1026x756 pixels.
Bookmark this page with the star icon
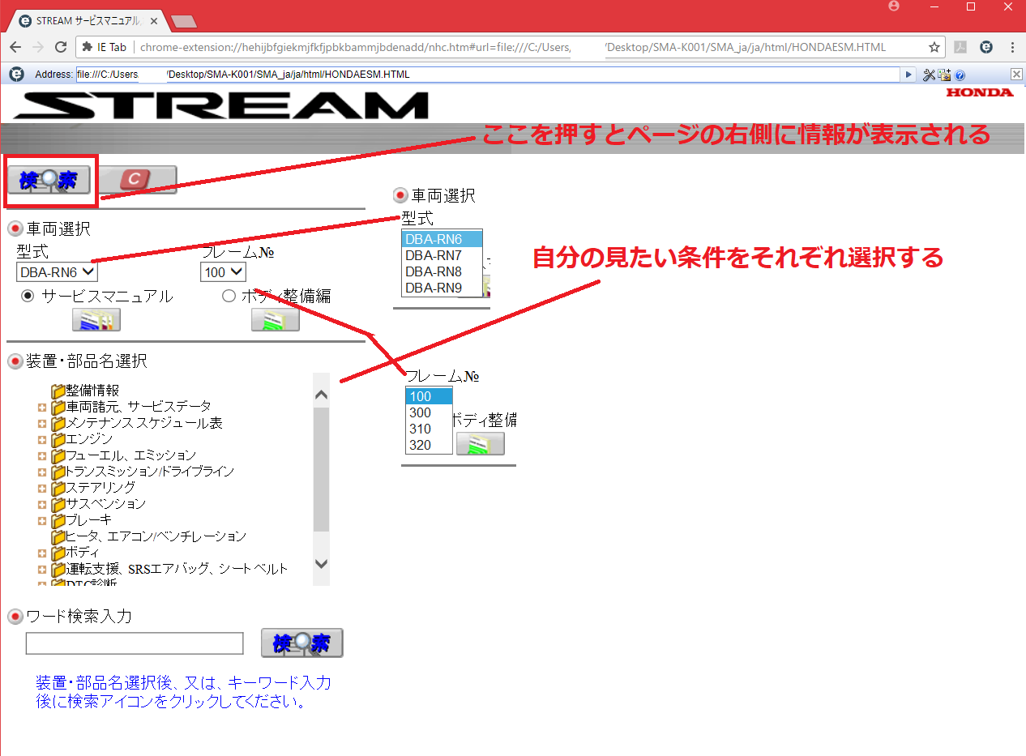(934, 47)
